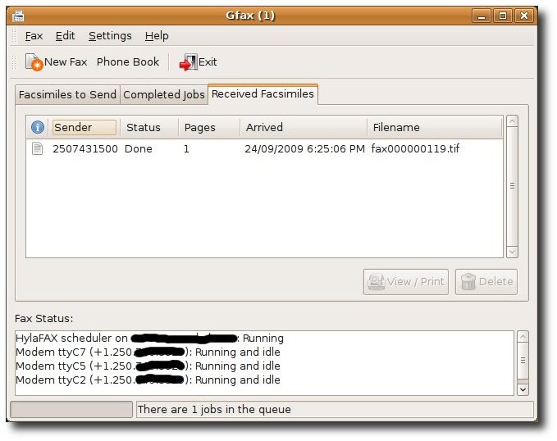Viewport: 557px width, 441px height.
Task: Switch to Completed Jobs tab
Action: coord(164,95)
